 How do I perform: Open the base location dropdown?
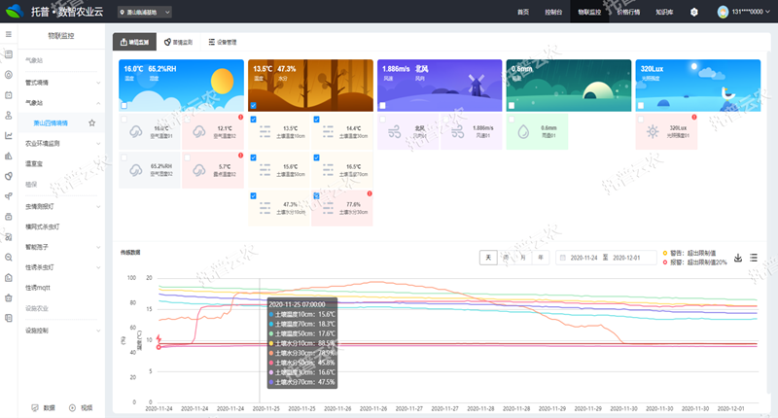click(144, 13)
